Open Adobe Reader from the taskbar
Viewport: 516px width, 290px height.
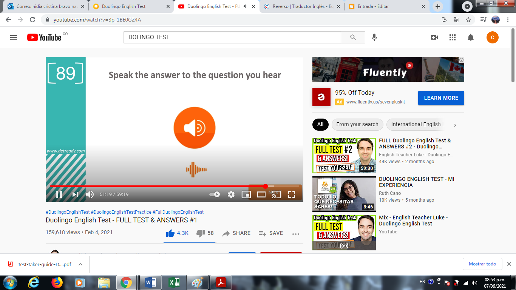(221, 282)
